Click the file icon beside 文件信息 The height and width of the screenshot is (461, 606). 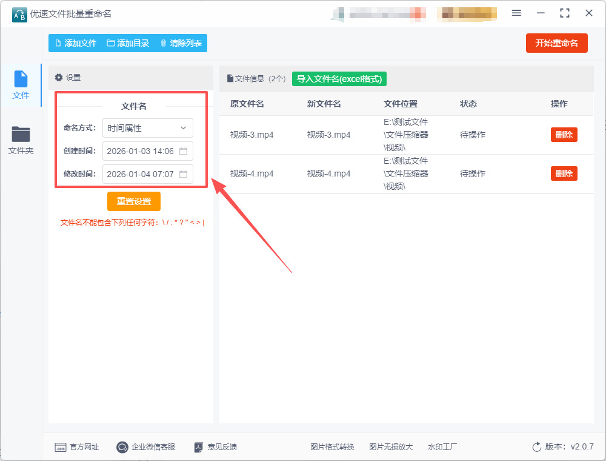pos(230,78)
